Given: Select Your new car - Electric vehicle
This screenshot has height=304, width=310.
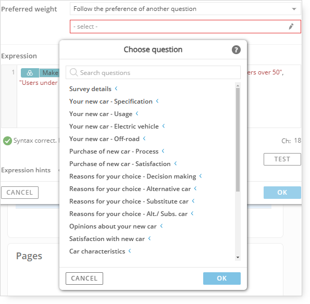Looking at the screenshot, I should 114,126.
